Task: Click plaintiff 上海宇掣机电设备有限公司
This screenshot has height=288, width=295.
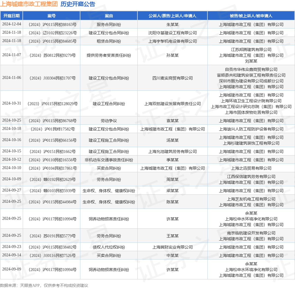Action: (172, 41)
